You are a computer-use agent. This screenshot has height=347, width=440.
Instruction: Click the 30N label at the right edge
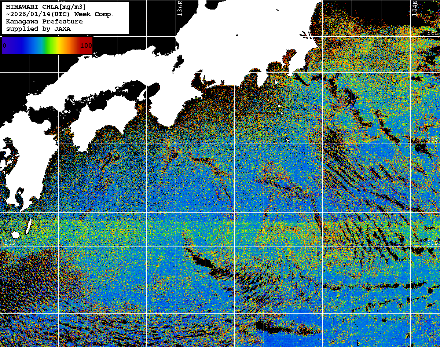click(x=433, y=242)
